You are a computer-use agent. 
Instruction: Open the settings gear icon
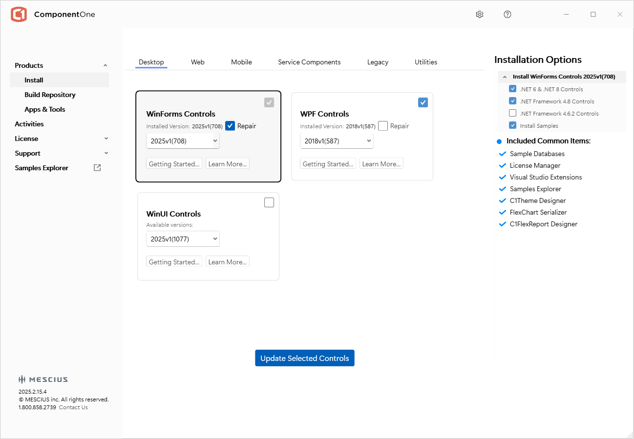click(479, 15)
